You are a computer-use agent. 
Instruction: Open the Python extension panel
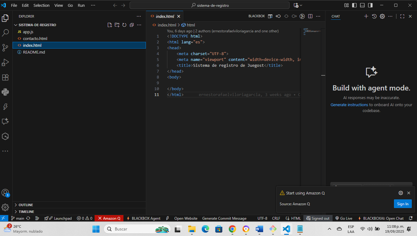click(5, 92)
